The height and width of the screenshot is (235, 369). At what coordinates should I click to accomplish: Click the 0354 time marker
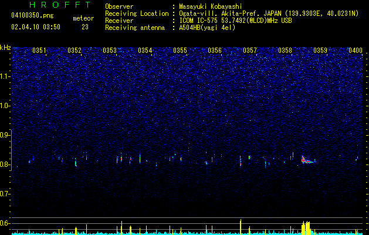pos(145,51)
